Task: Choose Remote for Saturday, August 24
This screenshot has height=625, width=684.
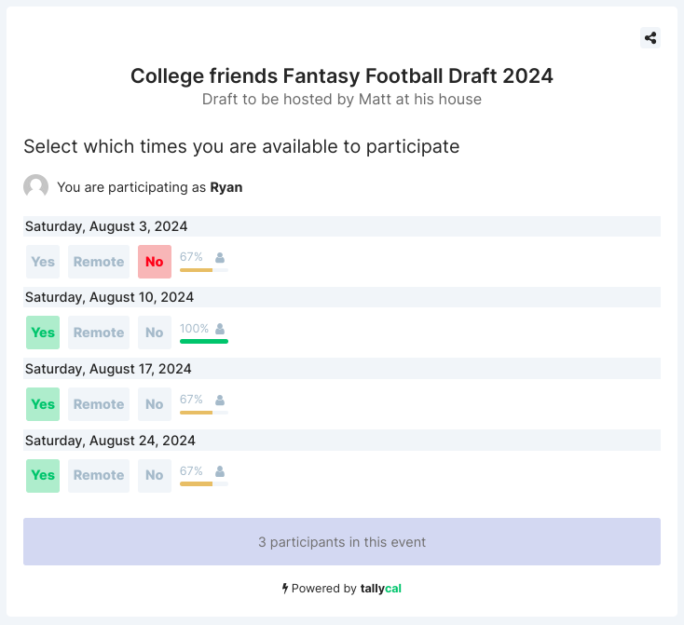Action: point(99,475)
